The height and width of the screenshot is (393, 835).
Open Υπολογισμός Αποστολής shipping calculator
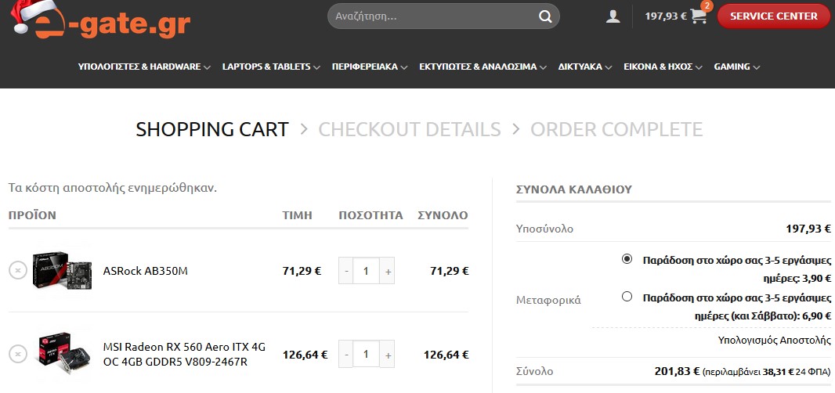[774, 340]
